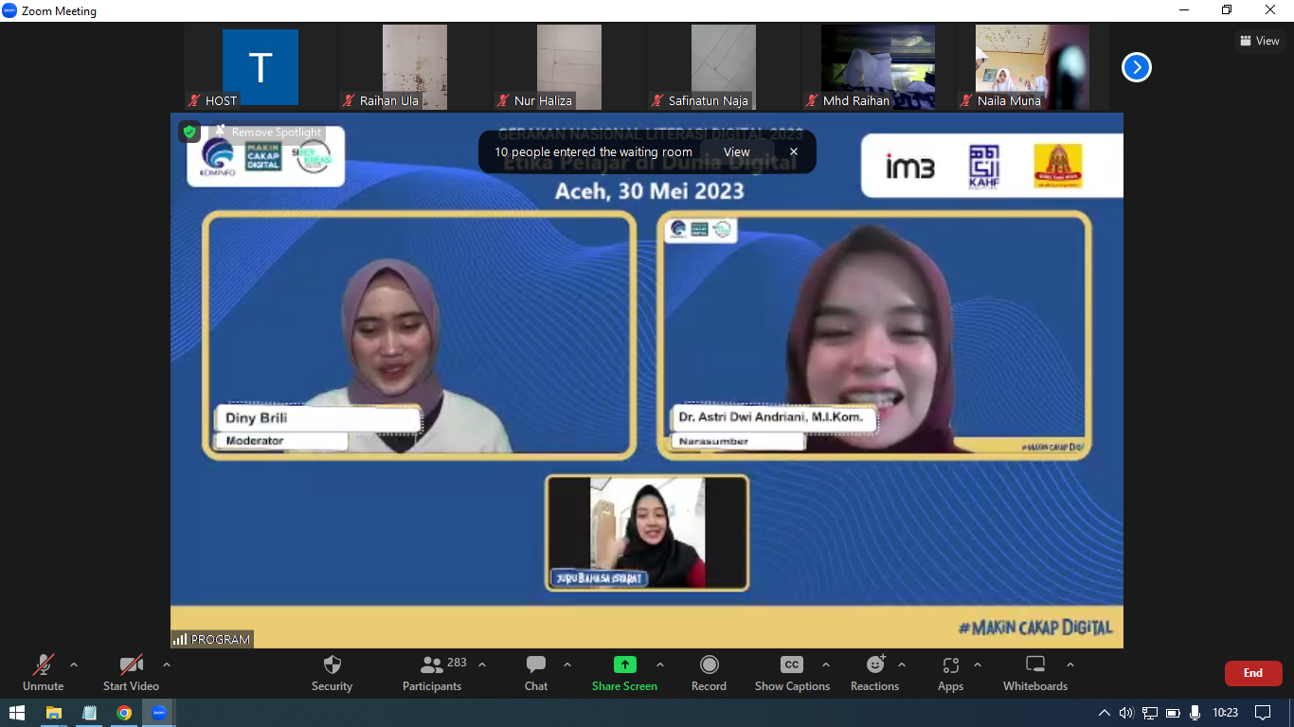Image resolution: width=1294 pixels, height=727 pixels.
Task: Unmute the microphone
Action: (x=43, y=672)
